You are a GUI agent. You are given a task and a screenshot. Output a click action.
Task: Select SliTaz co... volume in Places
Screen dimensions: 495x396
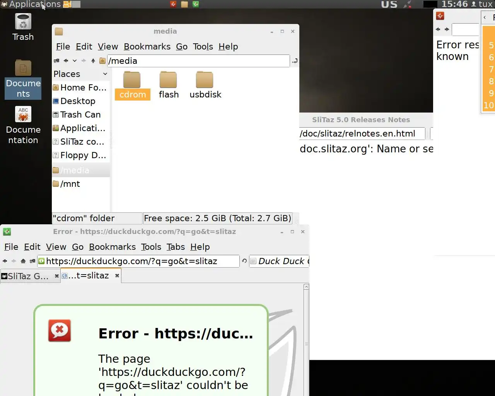pyautogui.click(x=80, y=142)
